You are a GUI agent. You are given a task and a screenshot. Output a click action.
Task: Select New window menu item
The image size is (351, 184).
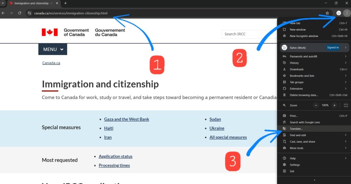(314, 29)
